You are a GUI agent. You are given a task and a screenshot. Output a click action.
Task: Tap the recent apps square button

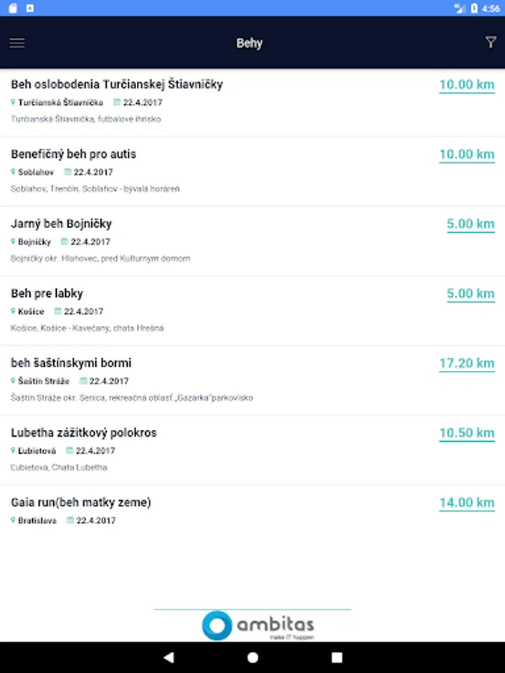coord(337,657)
